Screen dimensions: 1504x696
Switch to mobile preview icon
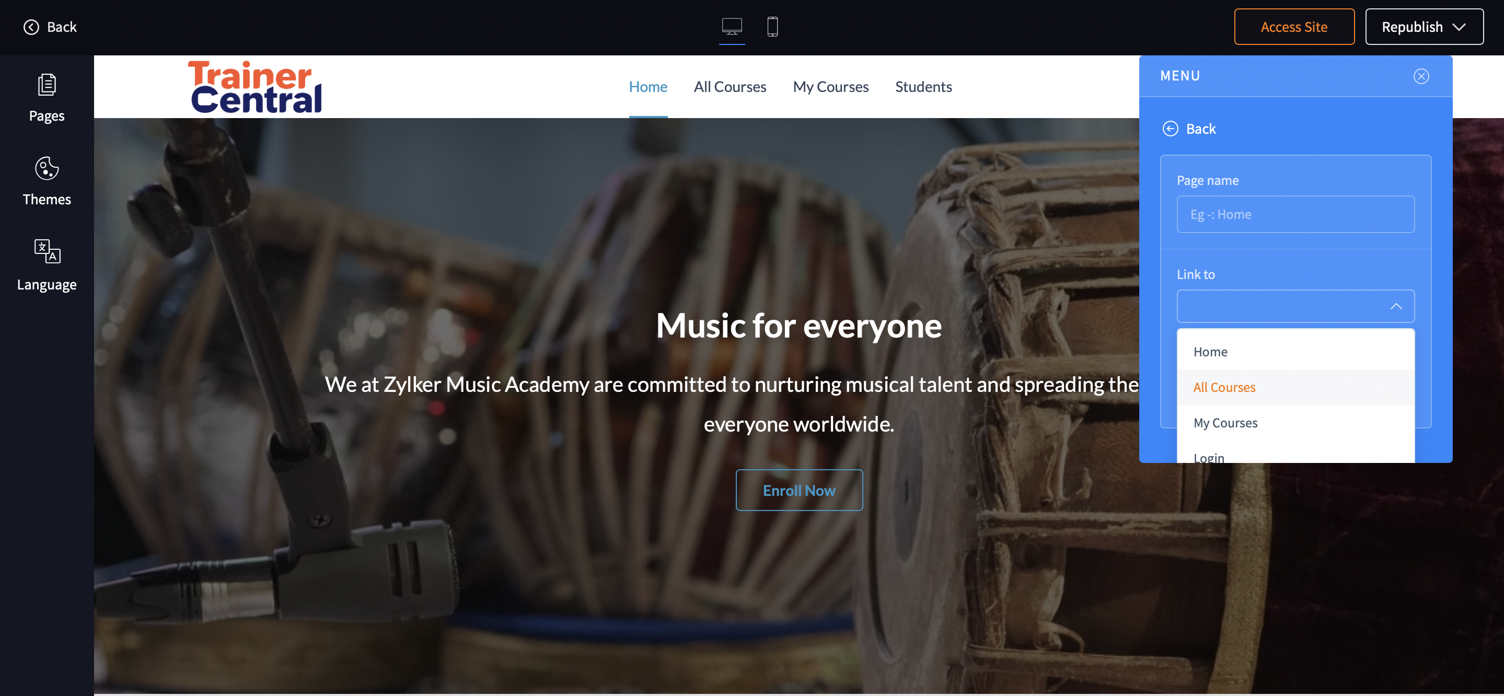tap(772, 27)
